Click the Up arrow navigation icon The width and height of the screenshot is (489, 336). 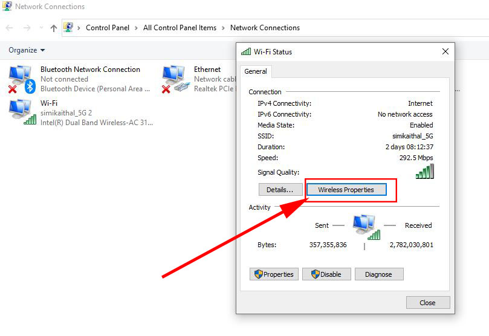53,28
